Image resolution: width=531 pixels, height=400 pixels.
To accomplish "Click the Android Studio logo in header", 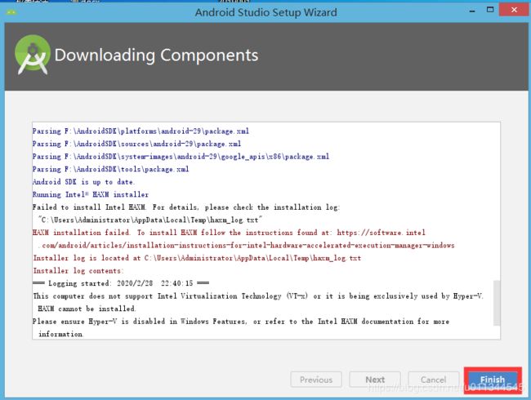I will (33, 55).
